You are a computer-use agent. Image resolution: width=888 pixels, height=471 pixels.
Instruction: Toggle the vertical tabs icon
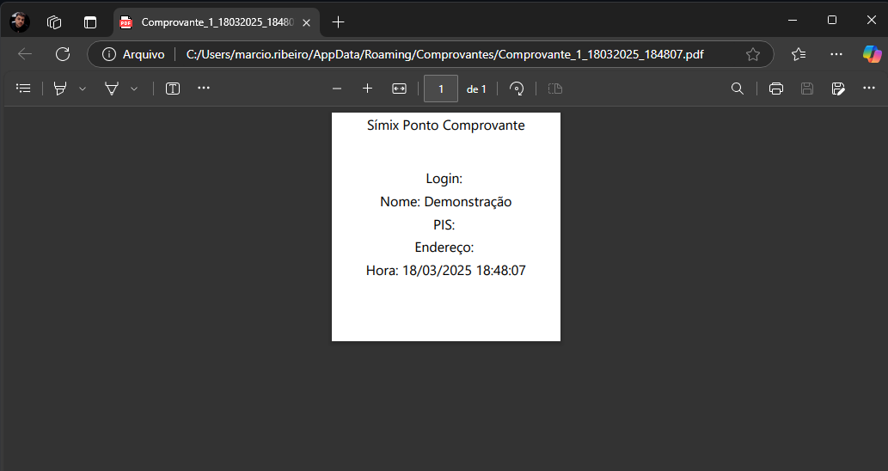click(90, 22)
